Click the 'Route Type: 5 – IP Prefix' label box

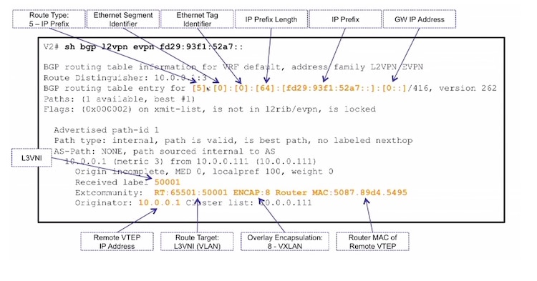click(x=49, y=19)
